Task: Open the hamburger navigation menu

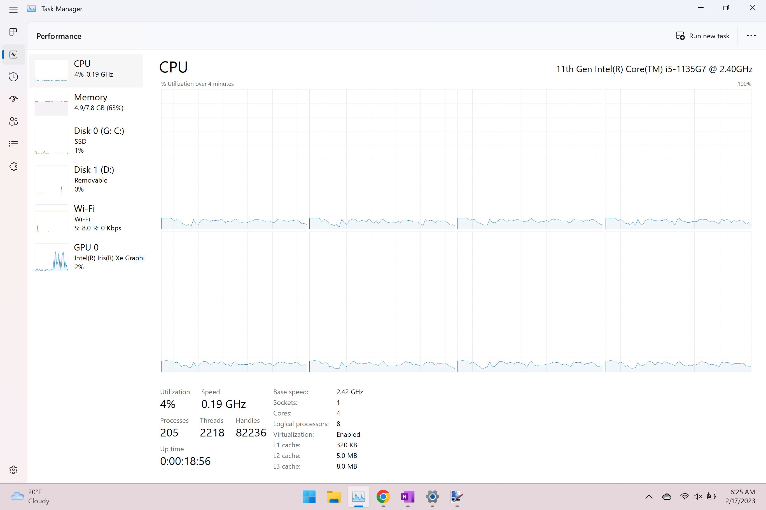Action: 13,10
